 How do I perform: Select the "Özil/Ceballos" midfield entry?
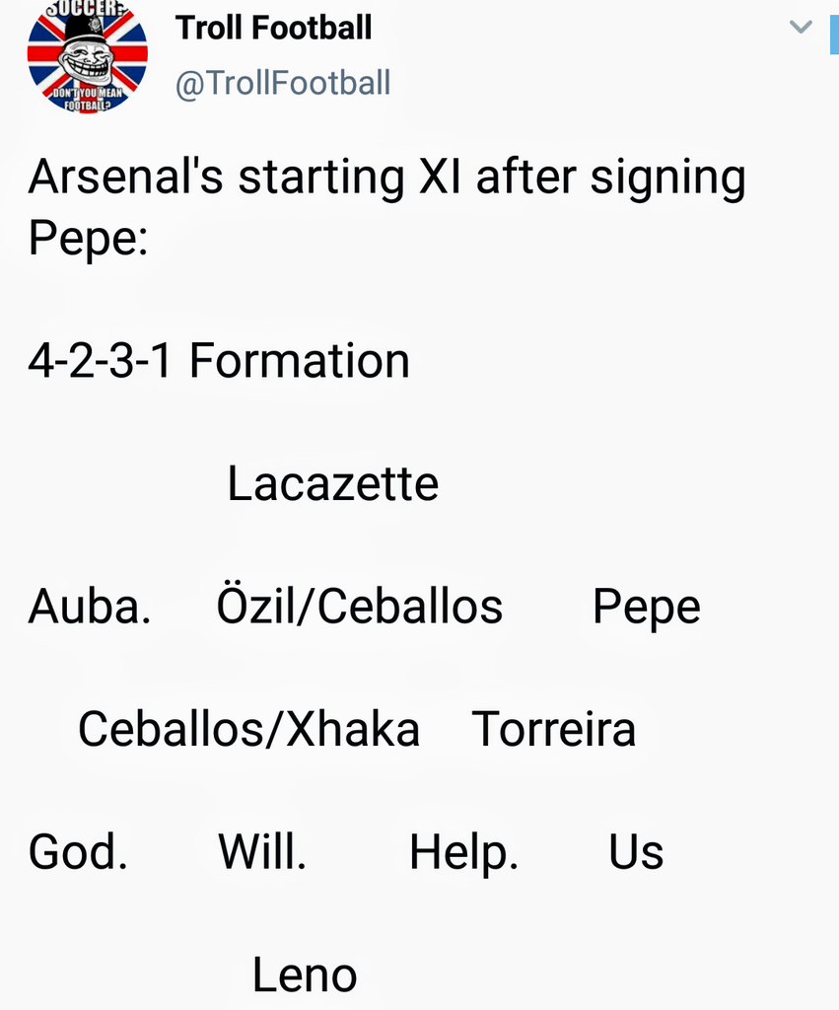click(359, 607)
